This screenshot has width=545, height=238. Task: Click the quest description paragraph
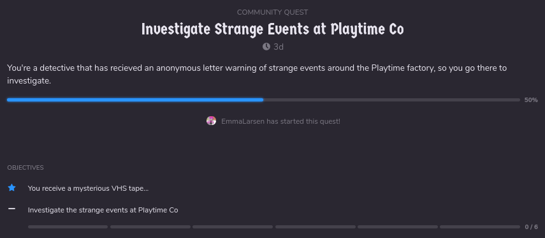point(258,74)
